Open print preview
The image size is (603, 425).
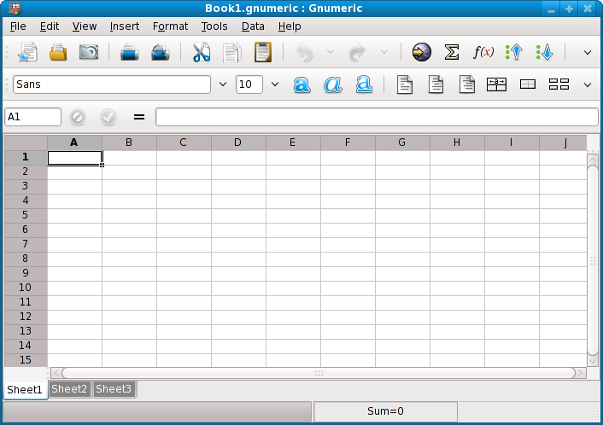point(161,52)
